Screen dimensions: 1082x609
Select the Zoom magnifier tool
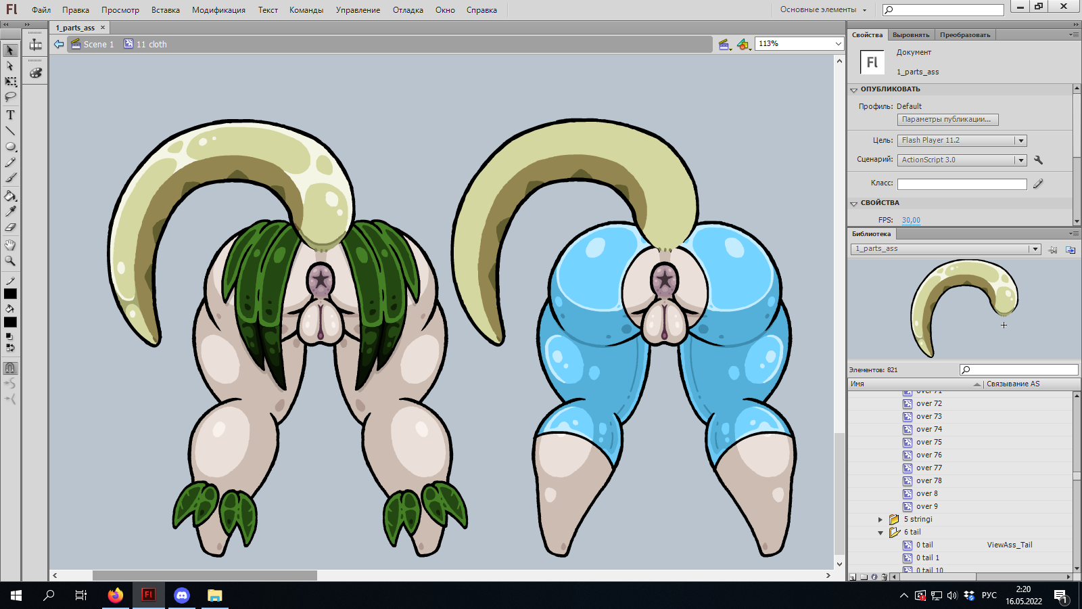pos(10,261)
